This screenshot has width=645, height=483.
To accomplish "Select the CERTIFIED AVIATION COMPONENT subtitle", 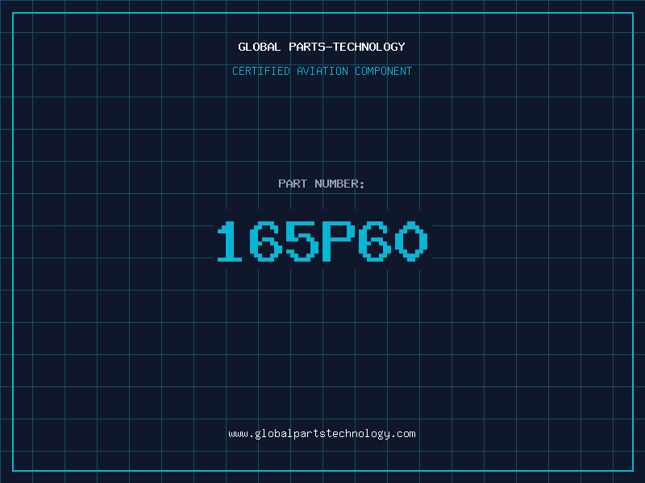I will coord(322,71).
